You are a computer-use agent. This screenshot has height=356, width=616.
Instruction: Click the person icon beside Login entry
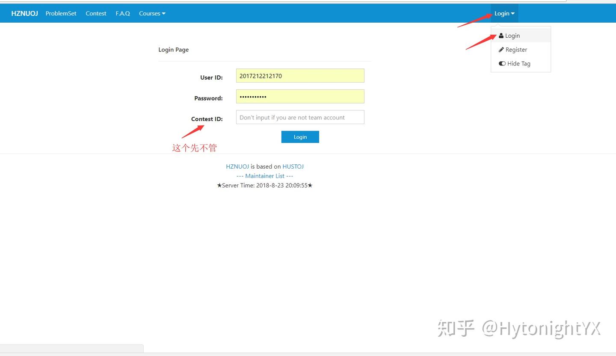click(x=501, y=36)
